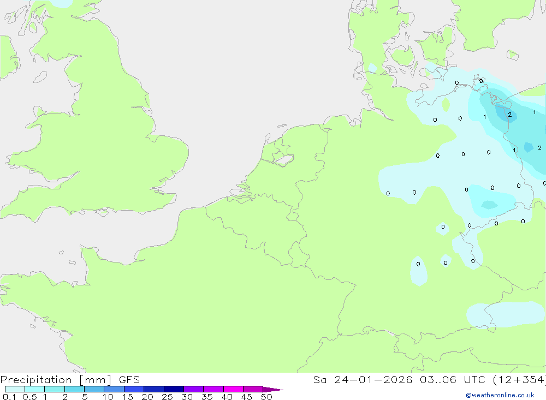Screen dimensions: 546x400
Task: Select the 45 to 50 mm legend swatch
Action: tap(253, 389)
